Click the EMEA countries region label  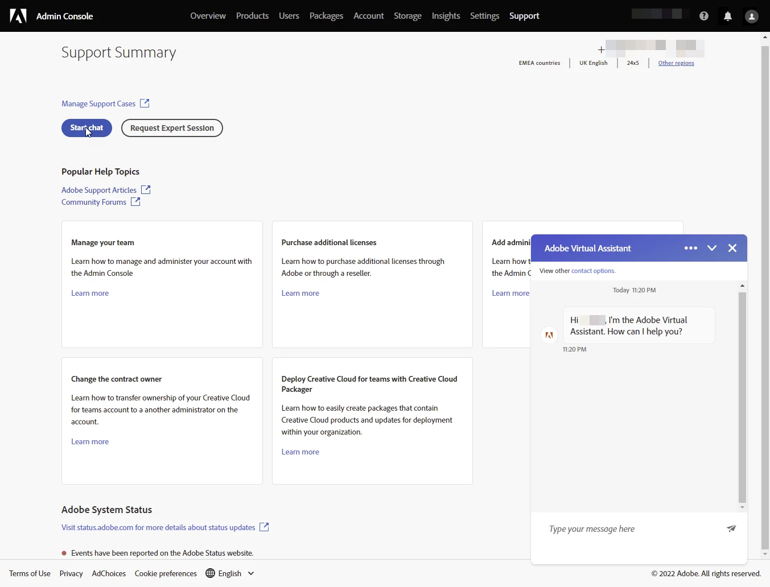(x=540, y=63)
